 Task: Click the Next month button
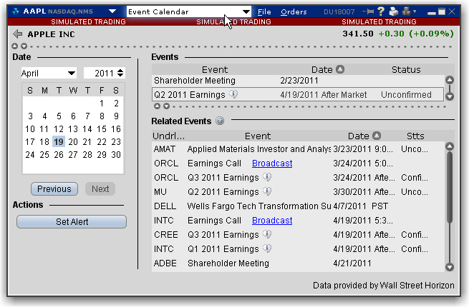(x=100, y=189)
